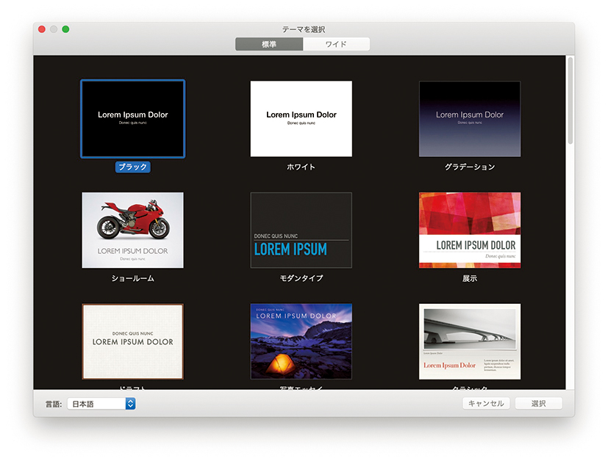This screenshot has width=608, height=461.
Task: Choose the tent photo essay theme
Action: pos(301,341)
